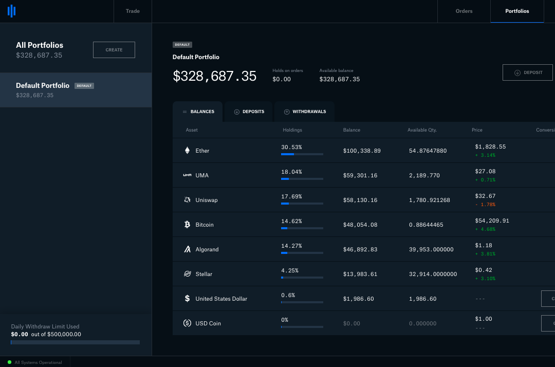Click the Bitcoin quantity 0.88644465
The height and width of the screenshot is (367, 555).
[426, 225]
